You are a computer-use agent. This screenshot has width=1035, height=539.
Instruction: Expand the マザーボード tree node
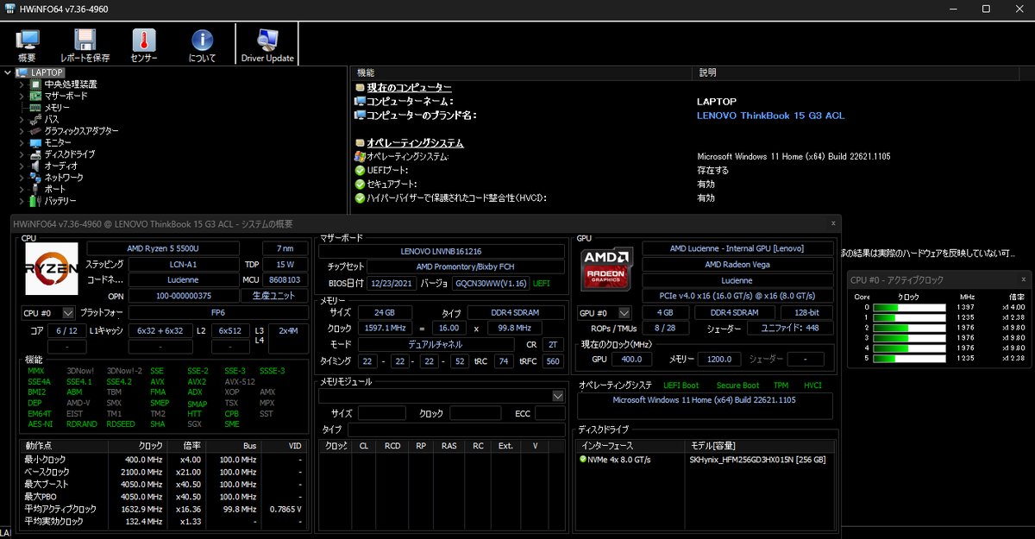coord(22,96)
